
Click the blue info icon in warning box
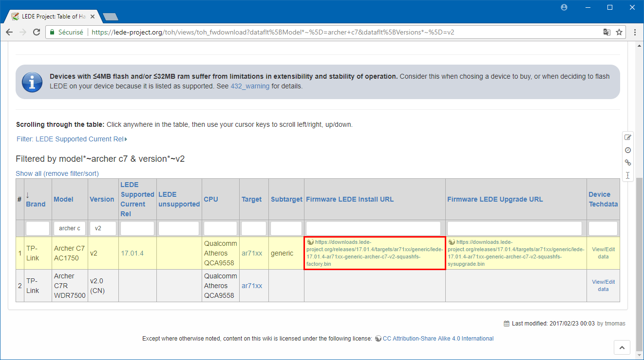(33, 82)
